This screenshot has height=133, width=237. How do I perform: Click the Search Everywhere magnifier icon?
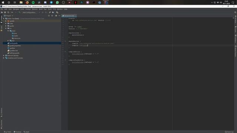(235, 12)
